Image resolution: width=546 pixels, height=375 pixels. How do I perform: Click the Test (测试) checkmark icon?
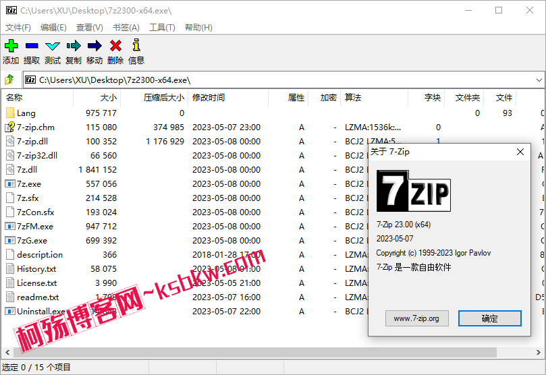[53, 46]
